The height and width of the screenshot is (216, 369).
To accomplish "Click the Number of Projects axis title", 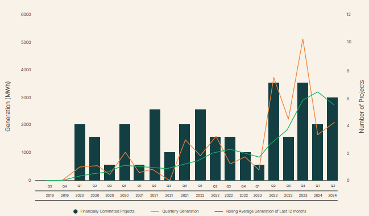I will pyautogui.click(x=362, y=107).
